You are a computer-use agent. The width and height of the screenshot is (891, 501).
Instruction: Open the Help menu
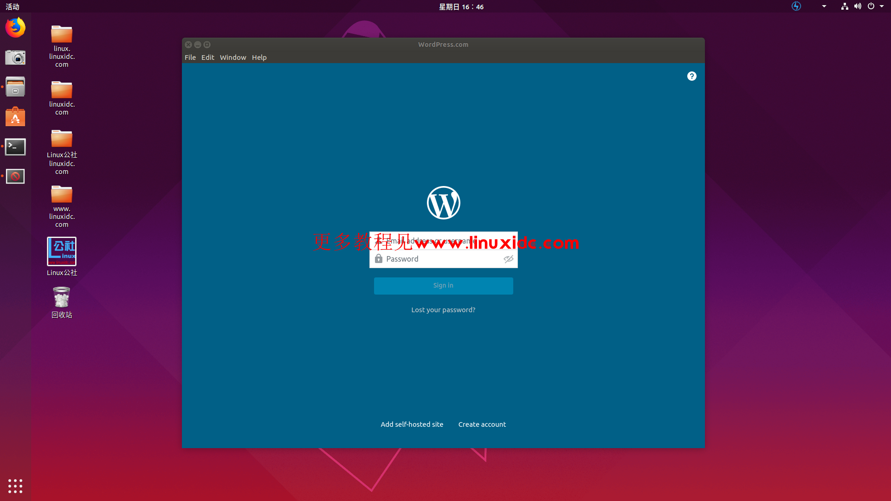pos(259,57)
